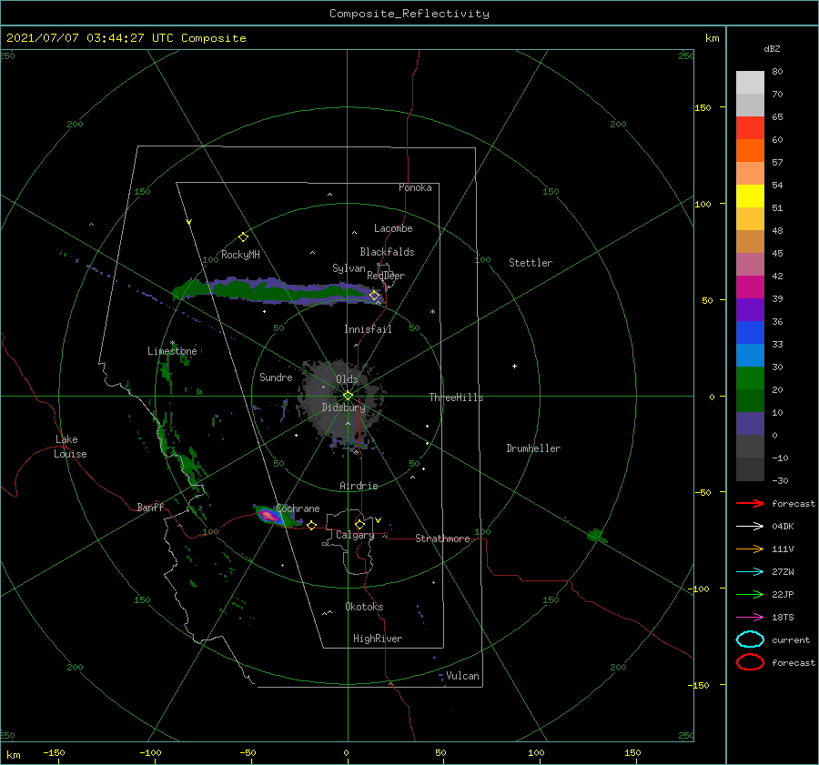Click the yellow diamond marker near RockyMH
Screen dimensions: 819x765
pyautogui.click(x=243, y=237)
